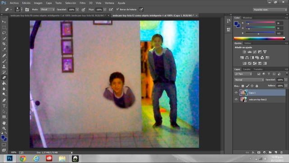The image size is (289, 163).
Task: Add a Levels adjustment
Action: [250, 52]
